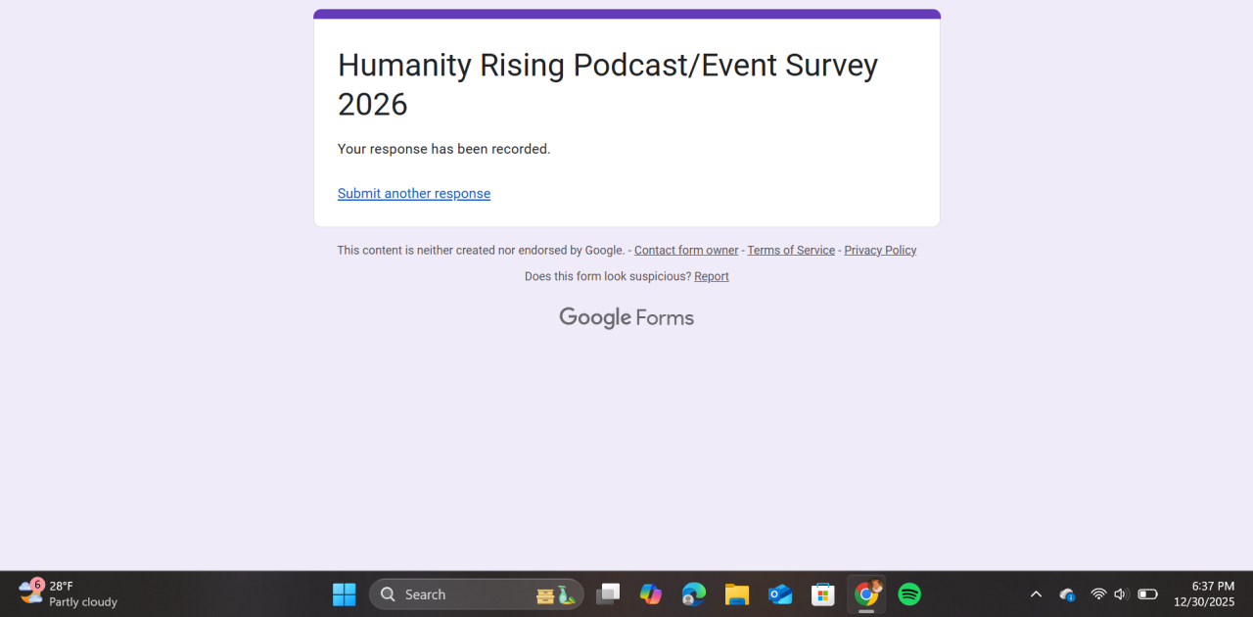Open Outlook from the taskbar

(780, 594)
